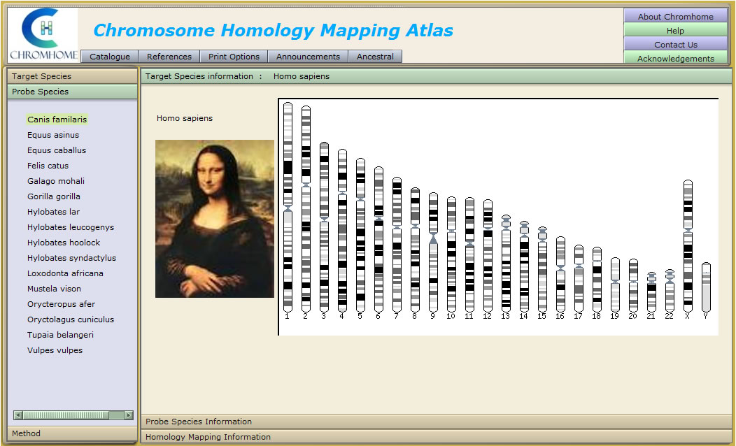Image resolution: width=736 pixels, height=446 pixels.
Task: Select Hylobates syndactylus probe species
Action: pos(71,258)
